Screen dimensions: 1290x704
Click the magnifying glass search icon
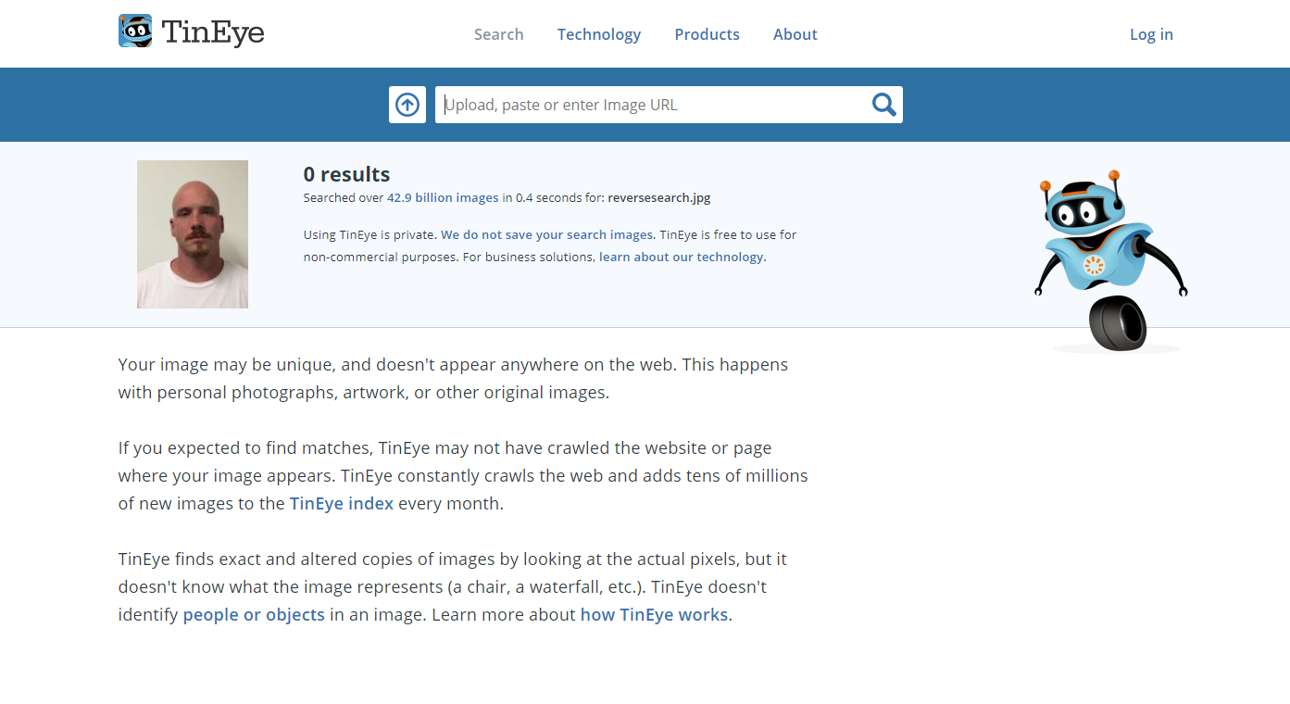coord(884,105)
